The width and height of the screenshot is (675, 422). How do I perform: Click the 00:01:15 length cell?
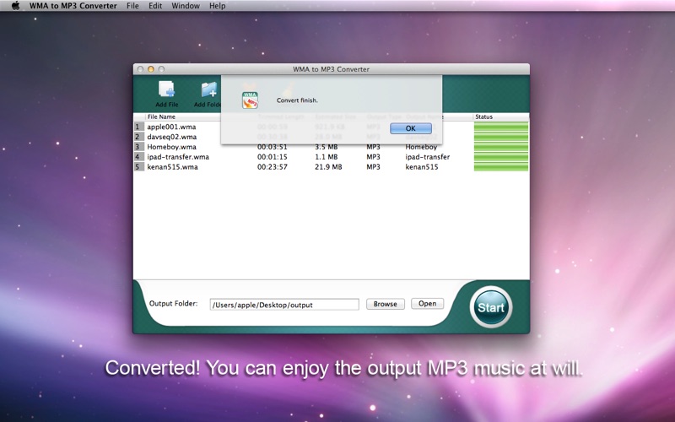(272, 157)
